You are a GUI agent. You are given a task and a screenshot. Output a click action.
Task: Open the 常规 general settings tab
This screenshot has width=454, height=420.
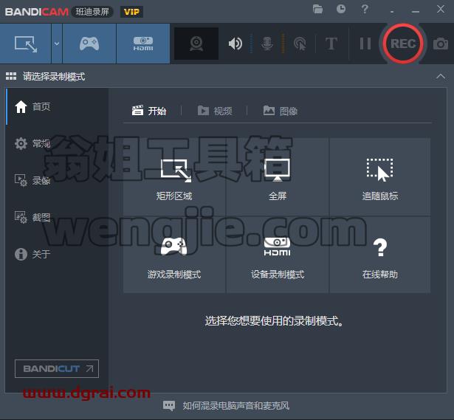point(57,143)
